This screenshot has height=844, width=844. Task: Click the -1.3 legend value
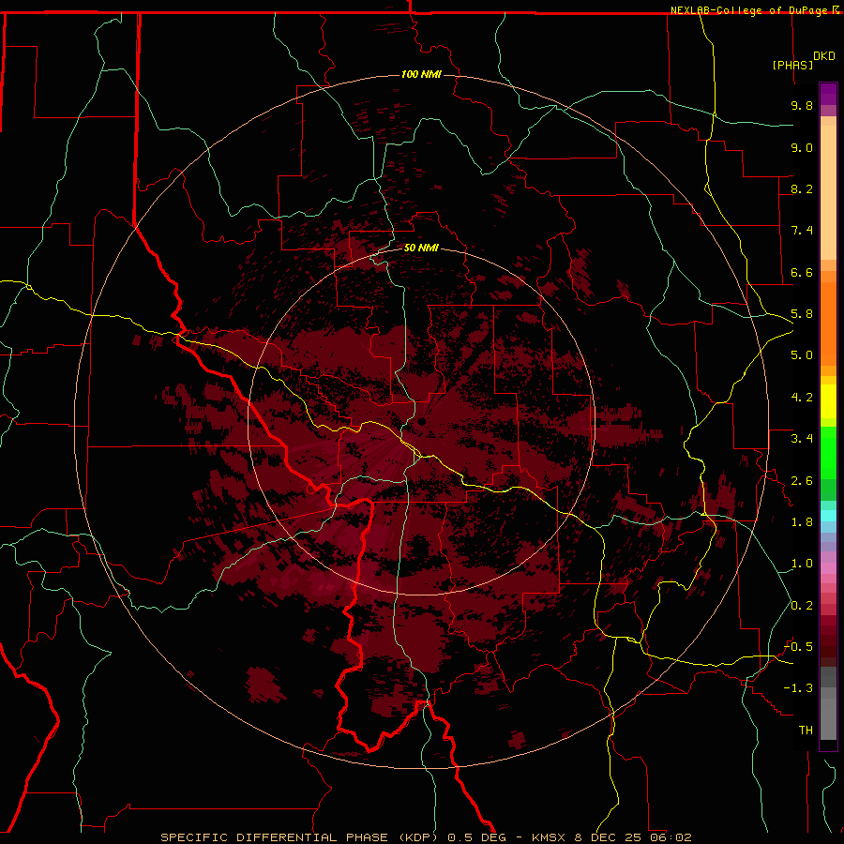[x=798, y=688]
